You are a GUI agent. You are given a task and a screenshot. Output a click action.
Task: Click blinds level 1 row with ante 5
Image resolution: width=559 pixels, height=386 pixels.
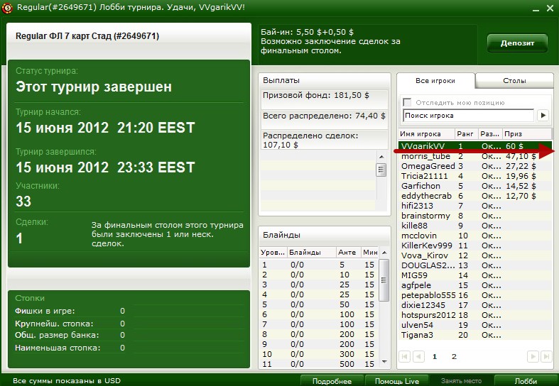[x=319, y=265]
